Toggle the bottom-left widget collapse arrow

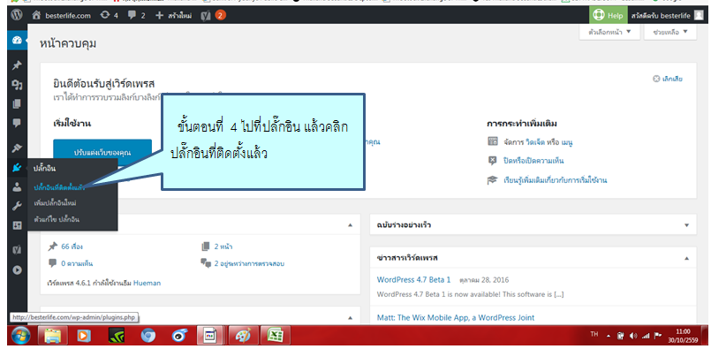coord(350,317)
